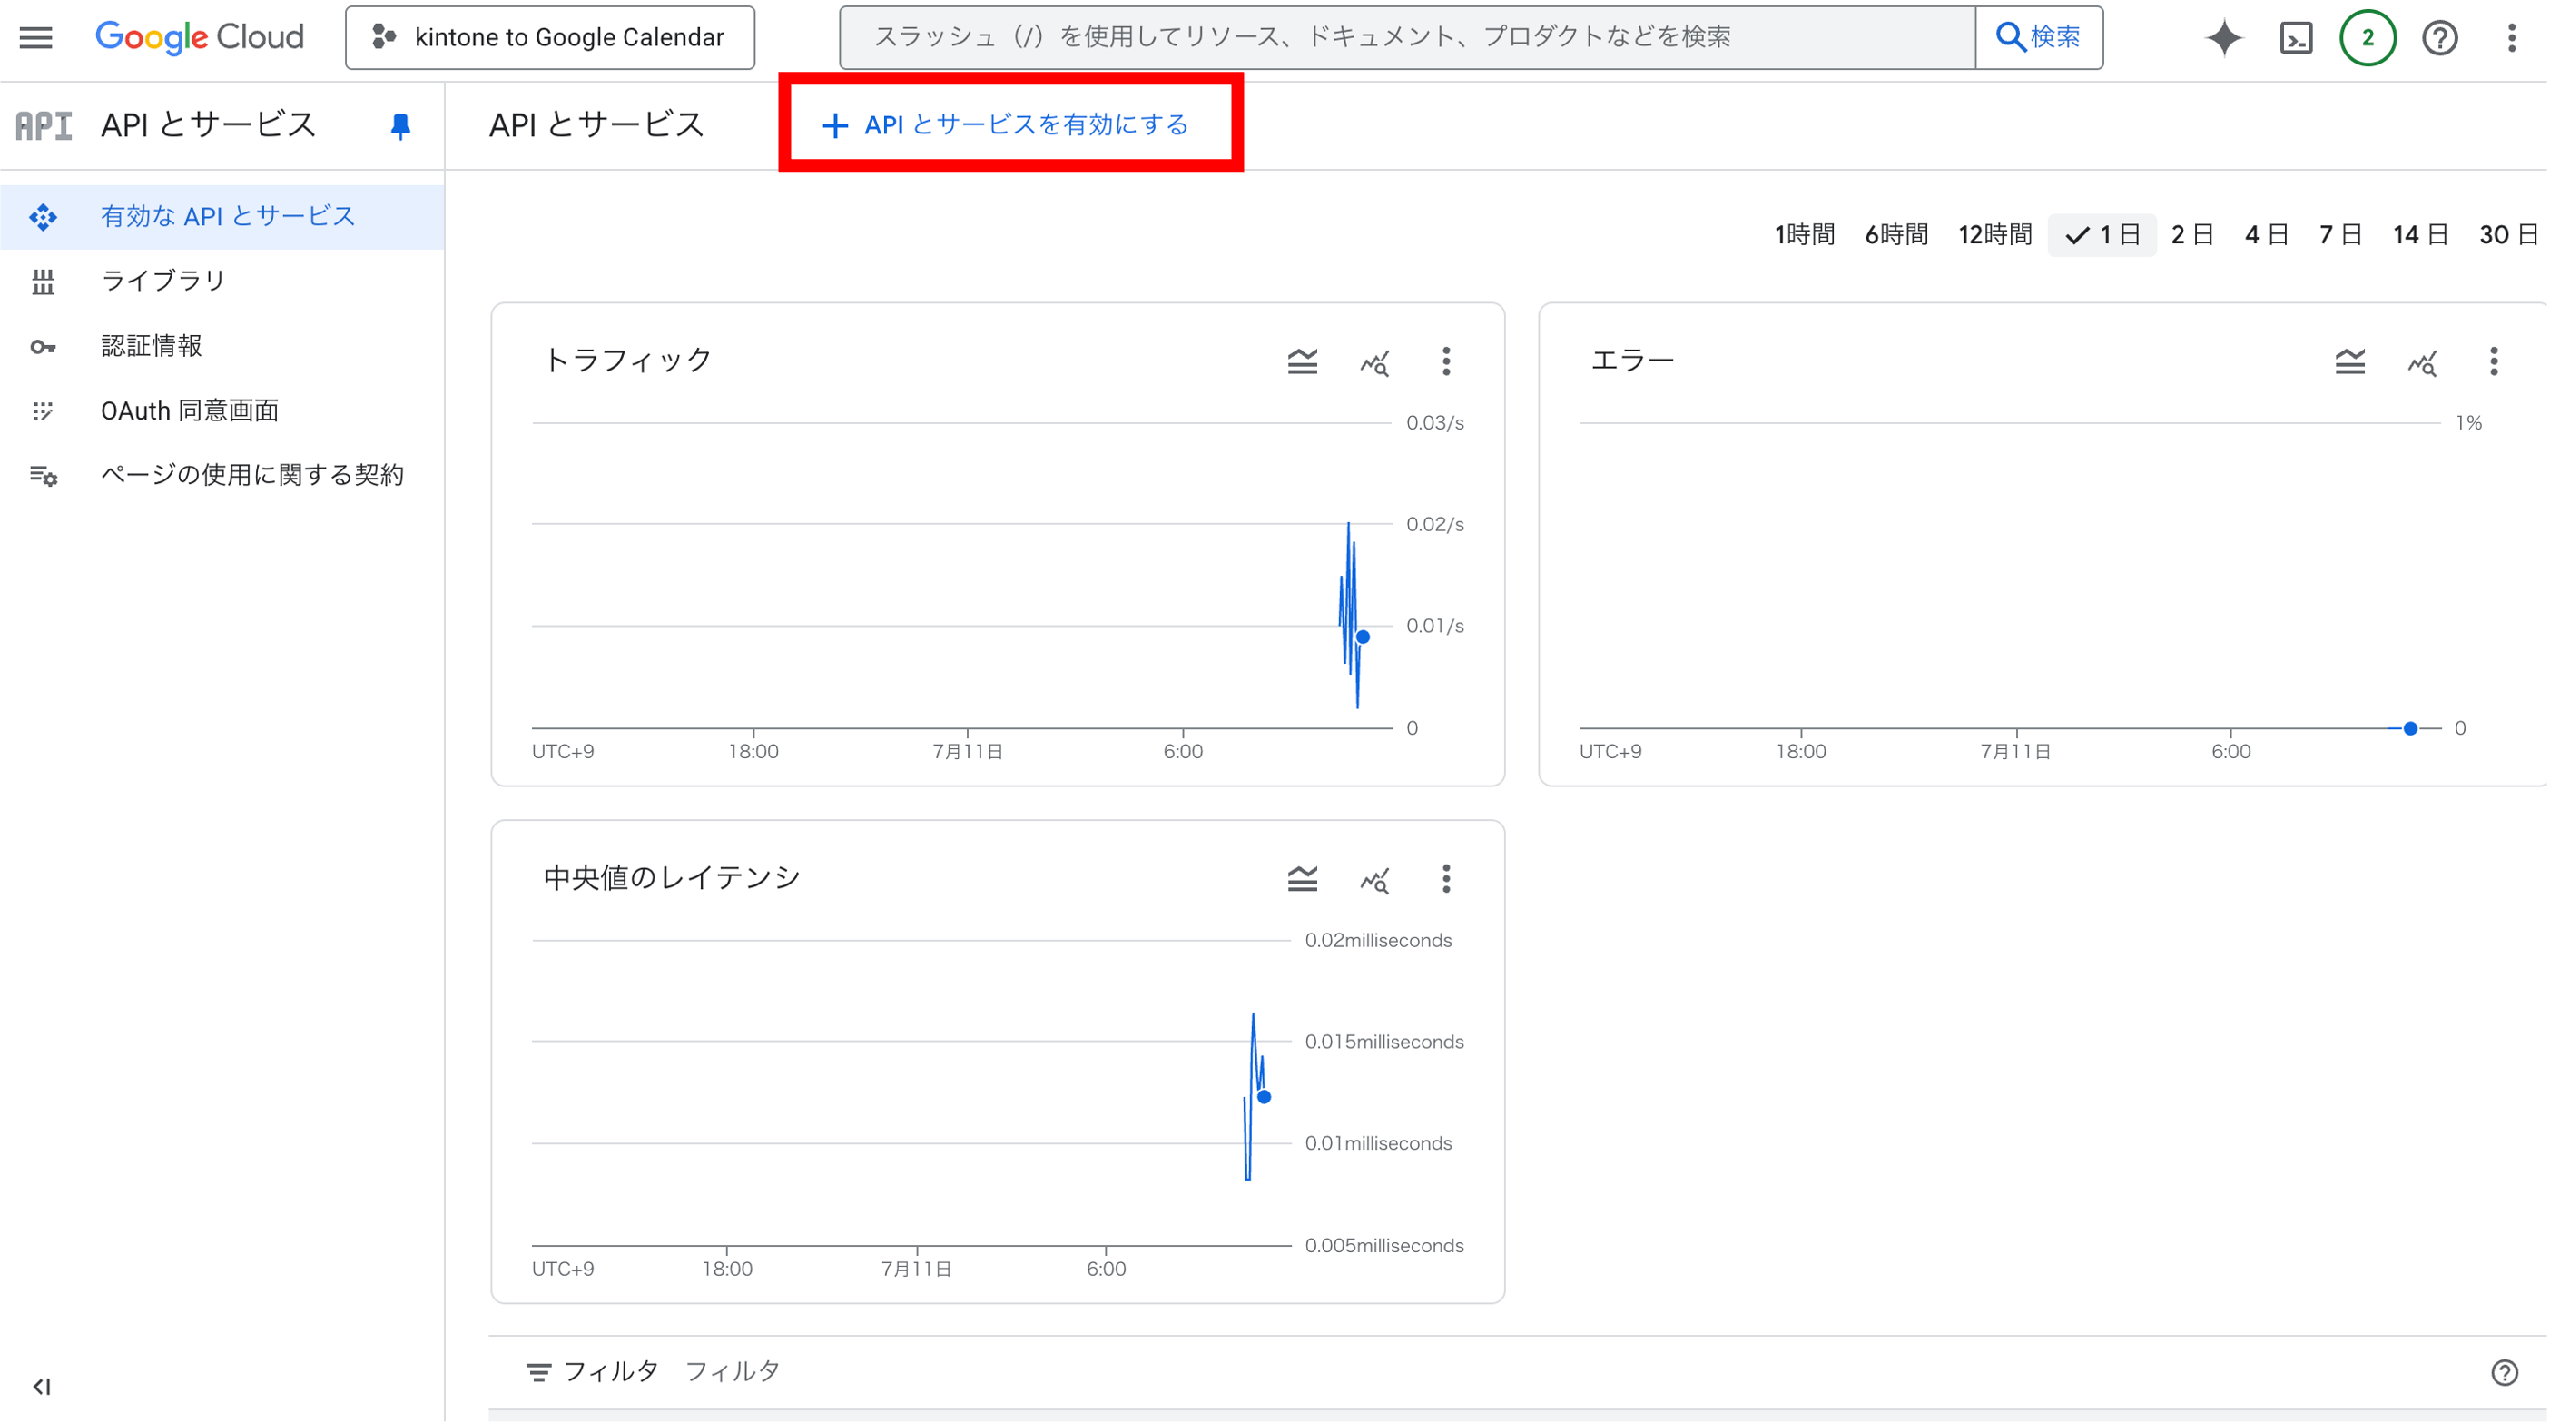Click the トラフィック chart title

tap(627, 361)
